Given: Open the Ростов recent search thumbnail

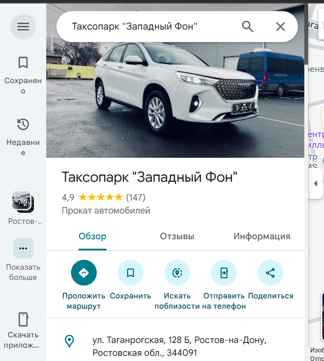Looking at the screenshot, I should click(x=23, y=202).
